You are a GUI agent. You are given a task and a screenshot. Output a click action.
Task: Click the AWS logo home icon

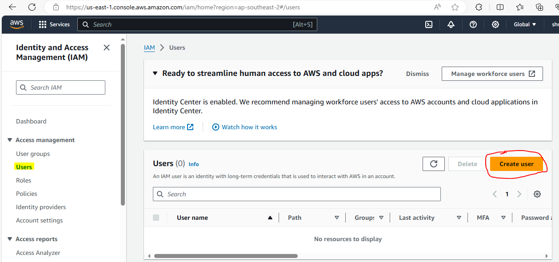(16, 24)
